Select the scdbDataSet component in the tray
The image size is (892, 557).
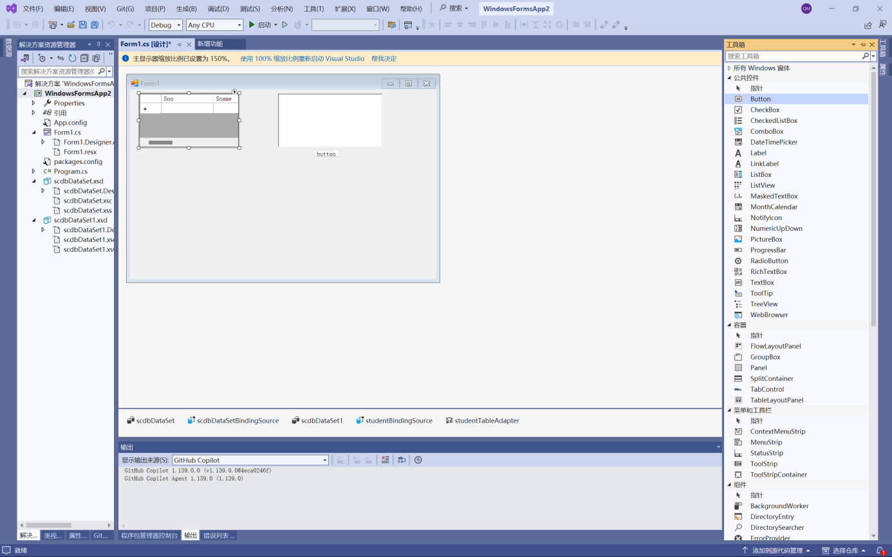pyautogui.click(x=151, y=421)
